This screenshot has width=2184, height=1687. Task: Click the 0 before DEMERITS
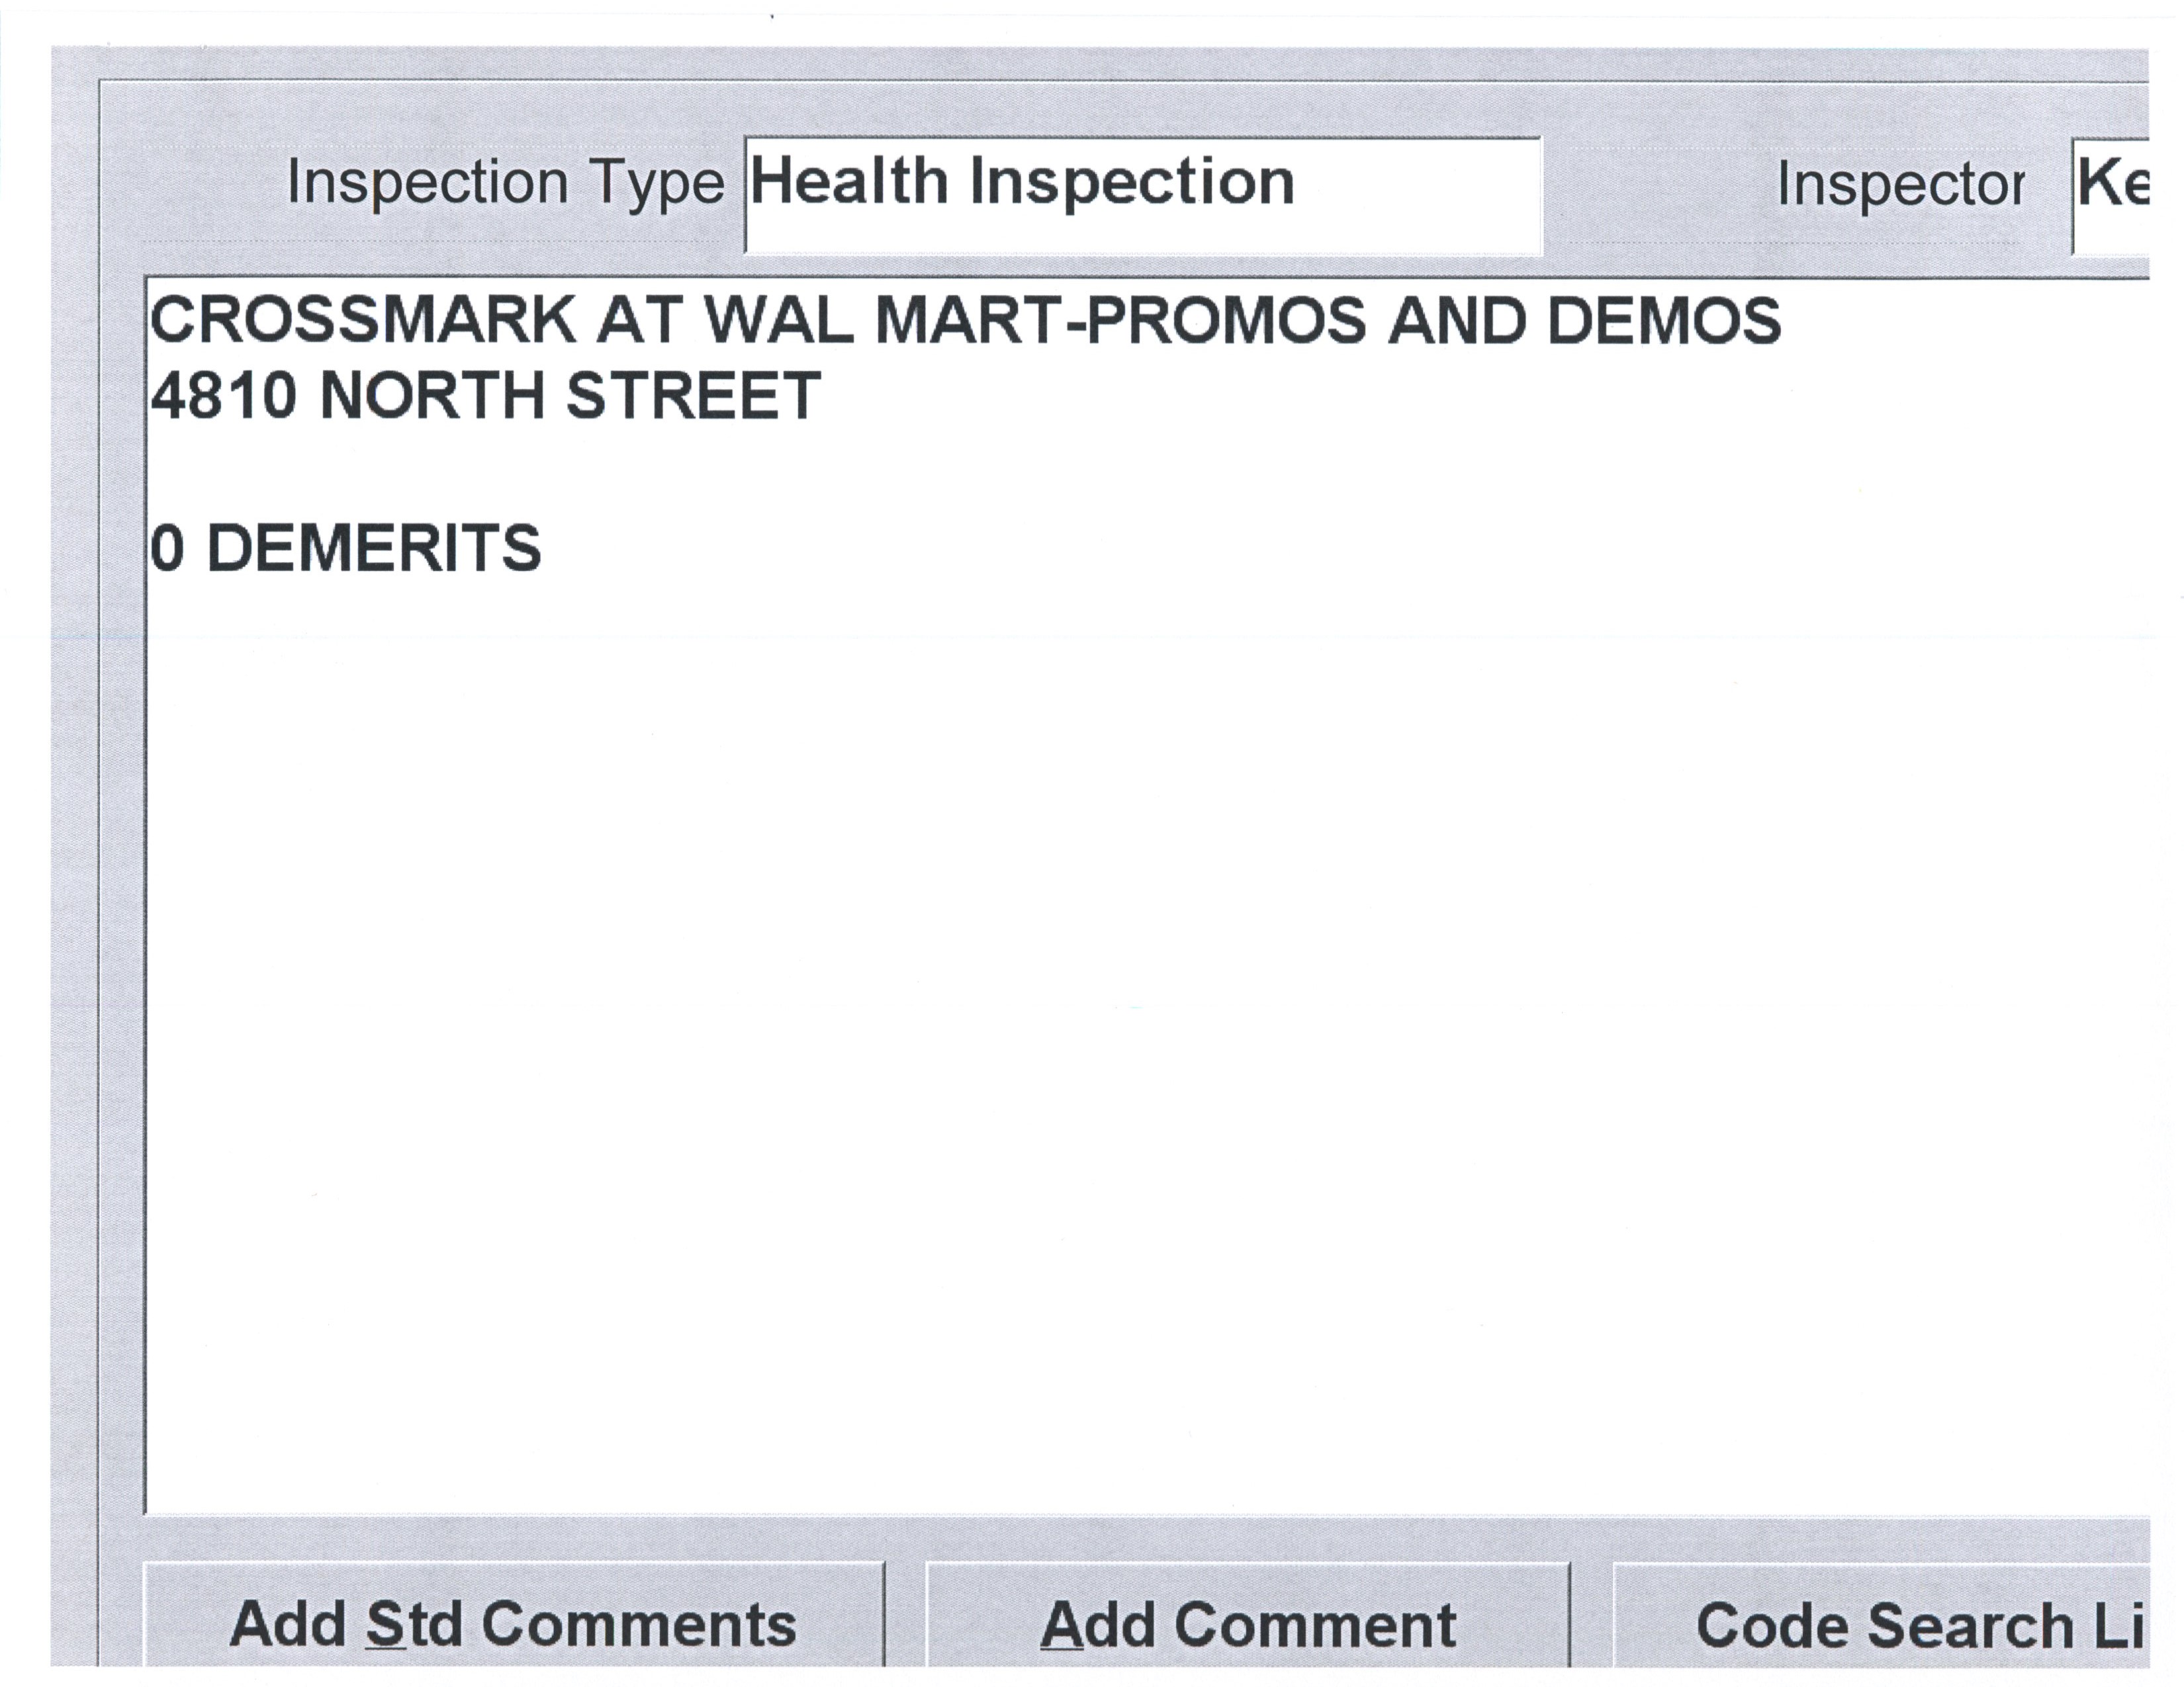[167, 548]
